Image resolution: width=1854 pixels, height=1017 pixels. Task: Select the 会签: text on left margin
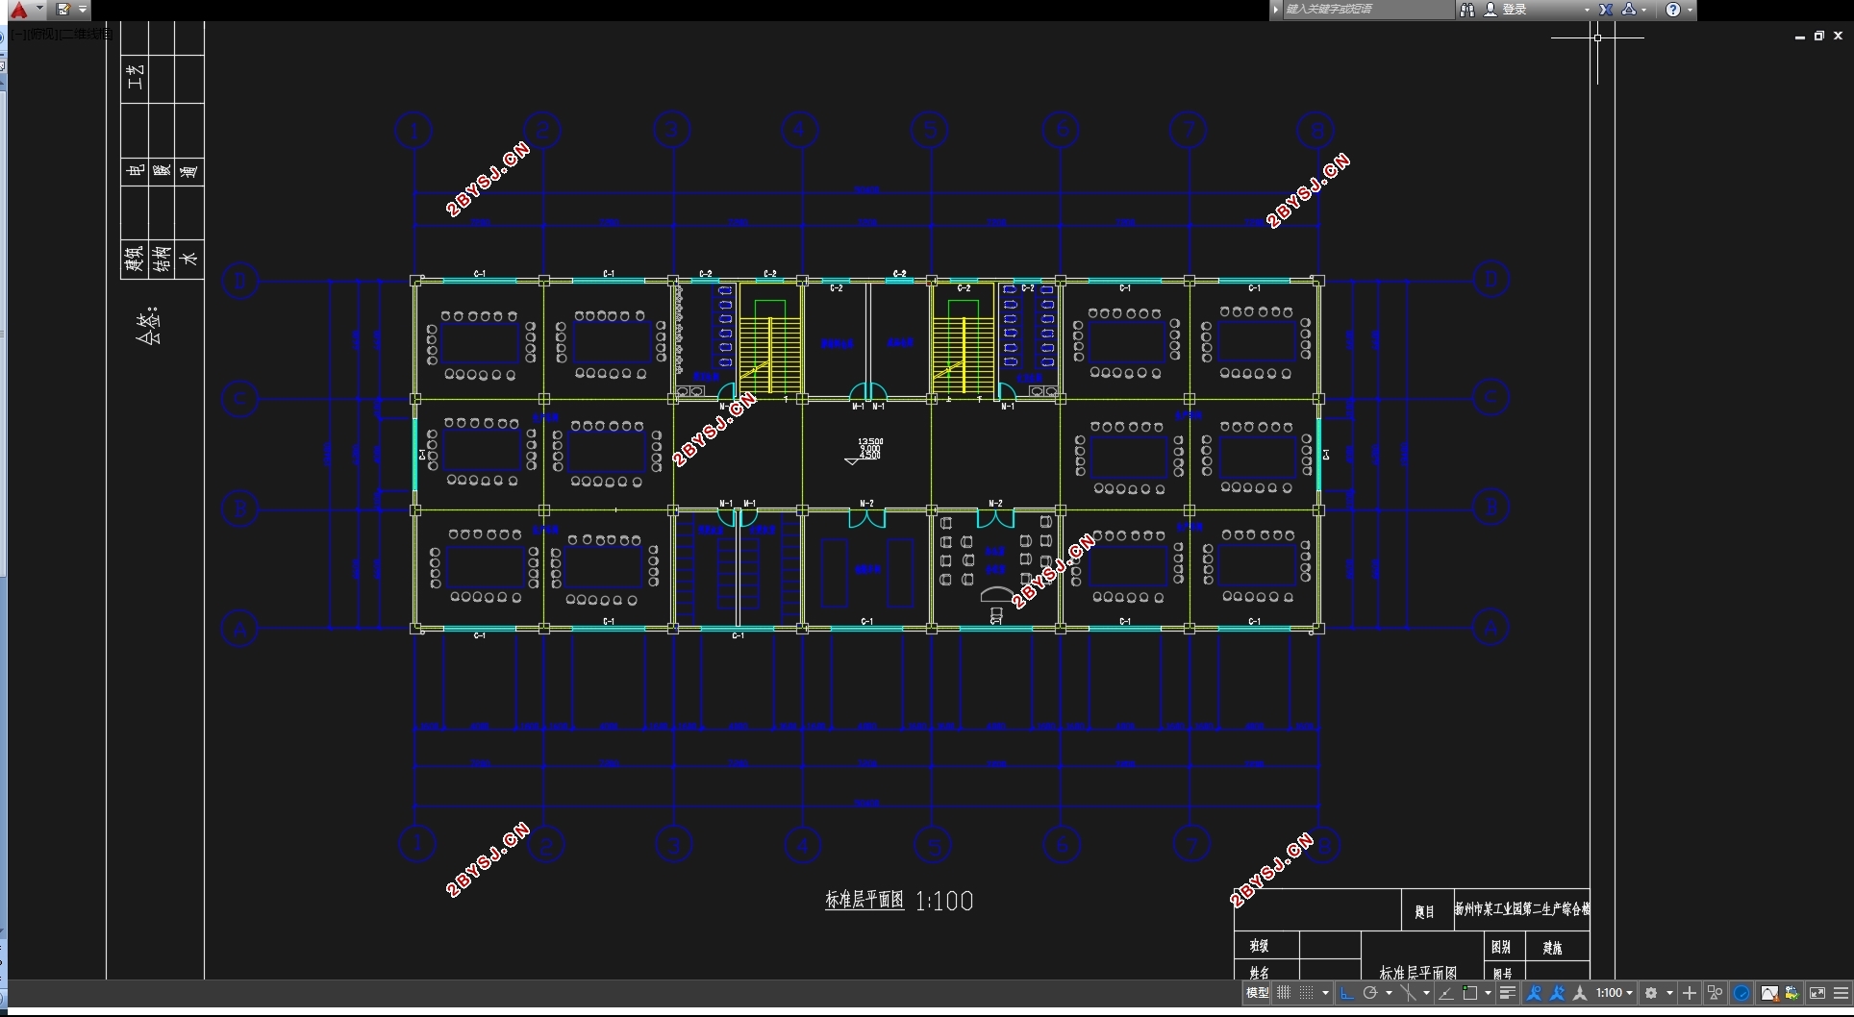[x=148, y=327]
